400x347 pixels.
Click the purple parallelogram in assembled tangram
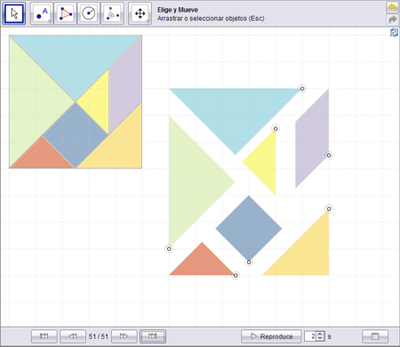point(125,86)
